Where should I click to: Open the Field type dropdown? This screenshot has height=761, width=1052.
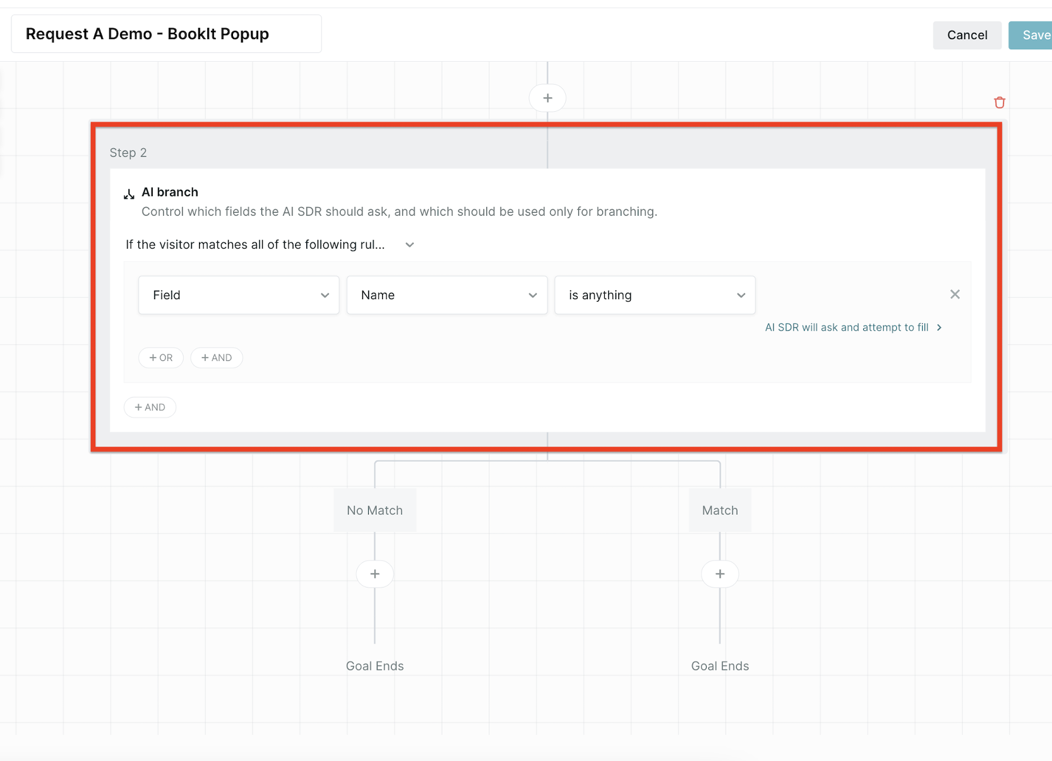tap(239, 295)
